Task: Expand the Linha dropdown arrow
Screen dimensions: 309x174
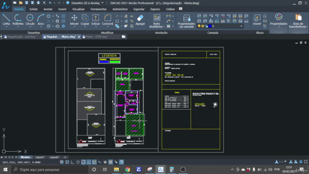Action: click(x=6, y=27)
